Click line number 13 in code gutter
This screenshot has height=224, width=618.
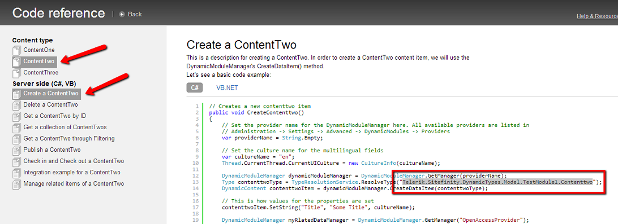pos(196,182)
